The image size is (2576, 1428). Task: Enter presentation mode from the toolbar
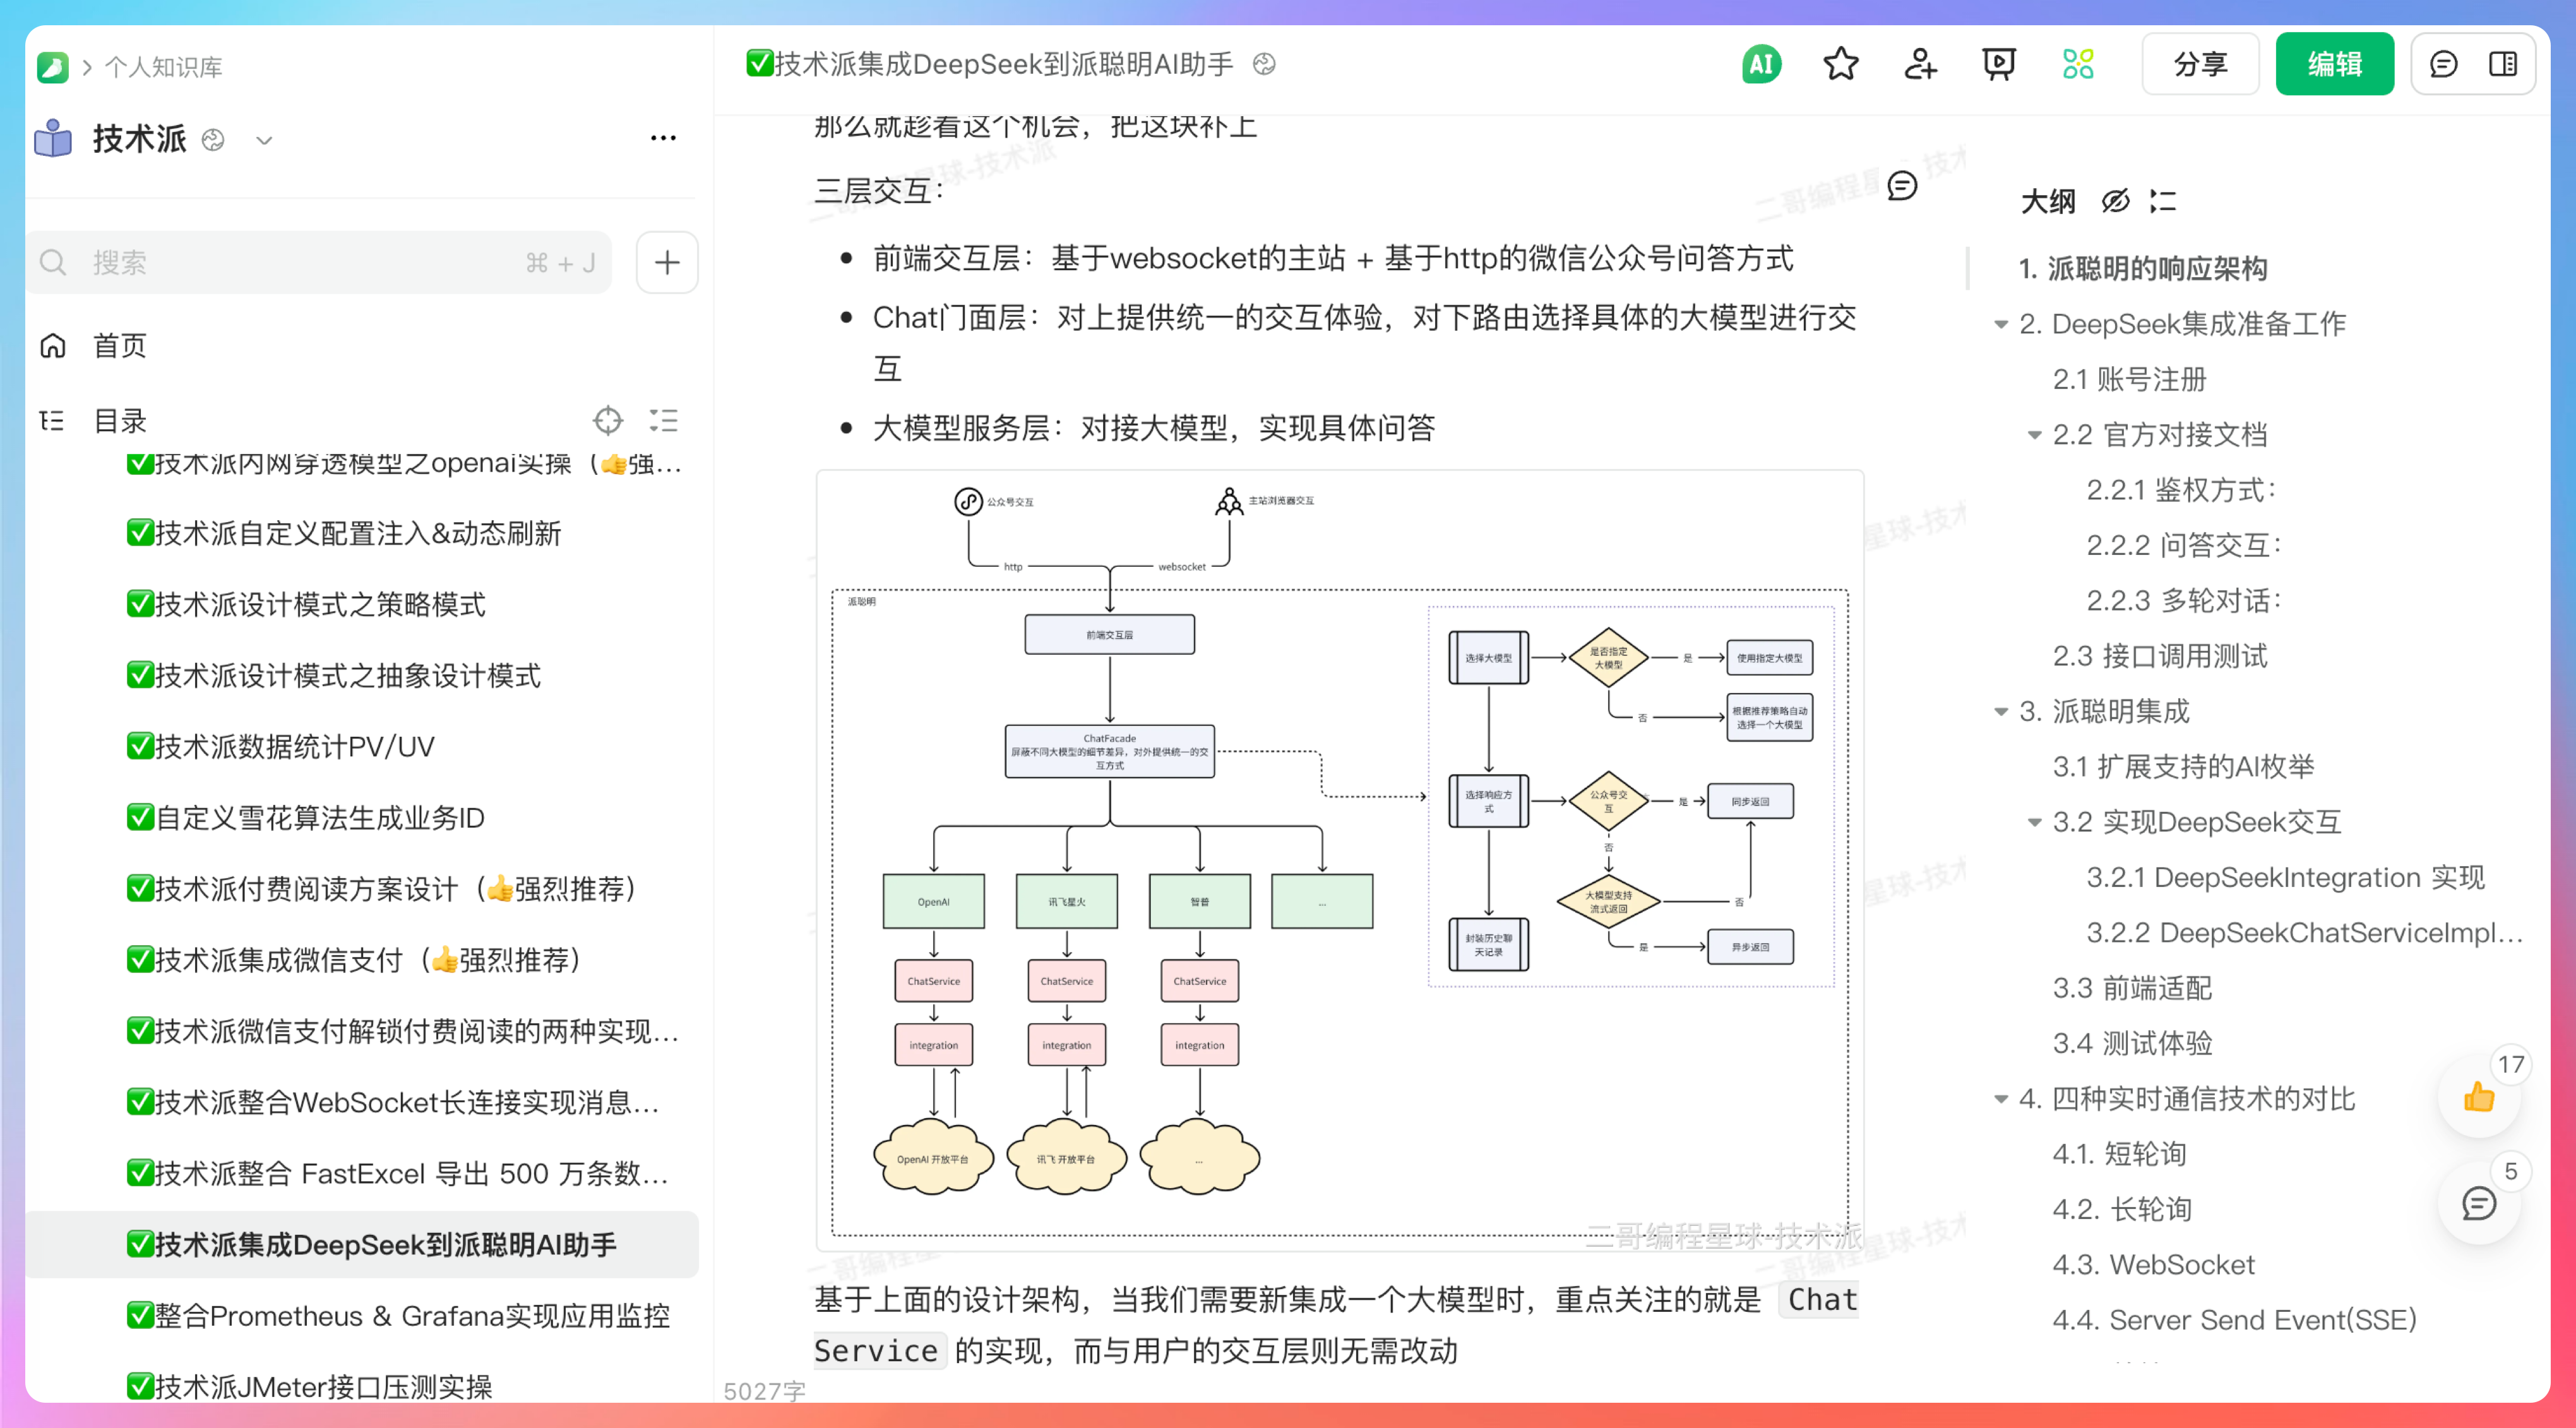tap(1998, 63)
